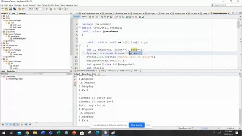
Task: Collapse the strings project node
Action: (2, 48)
